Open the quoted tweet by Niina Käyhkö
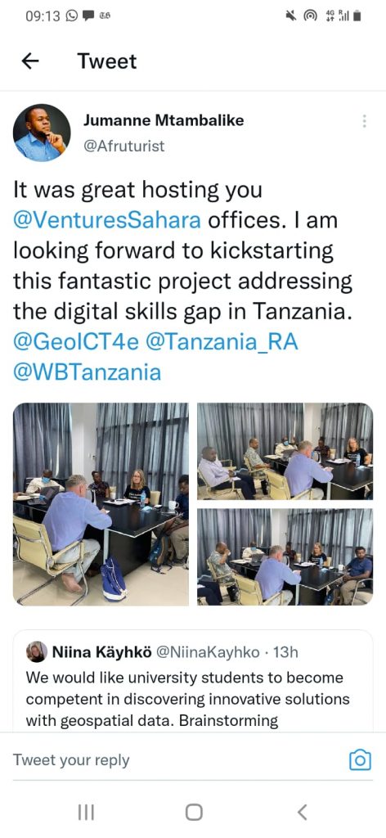386x838 pixels. click(x=193, y=681)
